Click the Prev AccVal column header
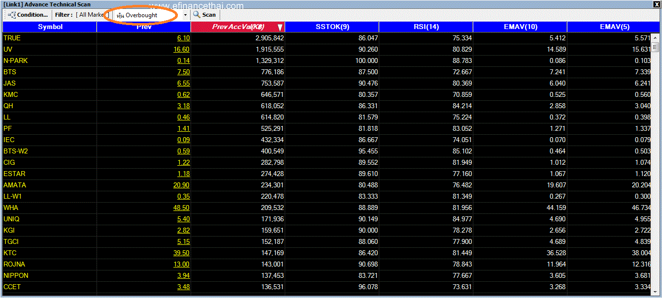662x298 pixels. pyautogui.click(x=238, y=27)
